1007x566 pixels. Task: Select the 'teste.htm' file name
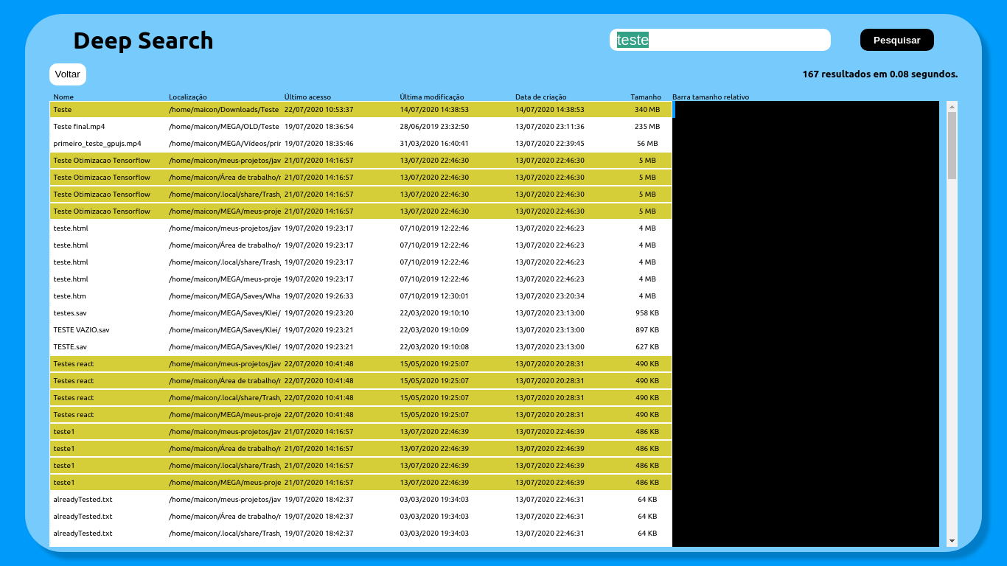(x=70, y=296)
